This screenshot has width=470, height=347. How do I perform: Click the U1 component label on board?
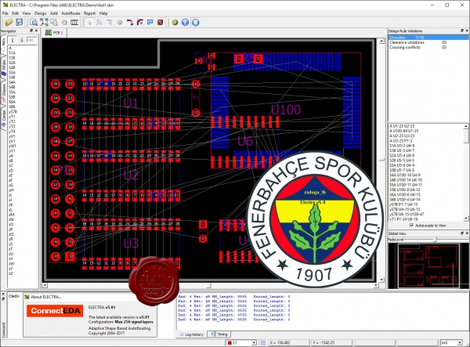[130, 103]
